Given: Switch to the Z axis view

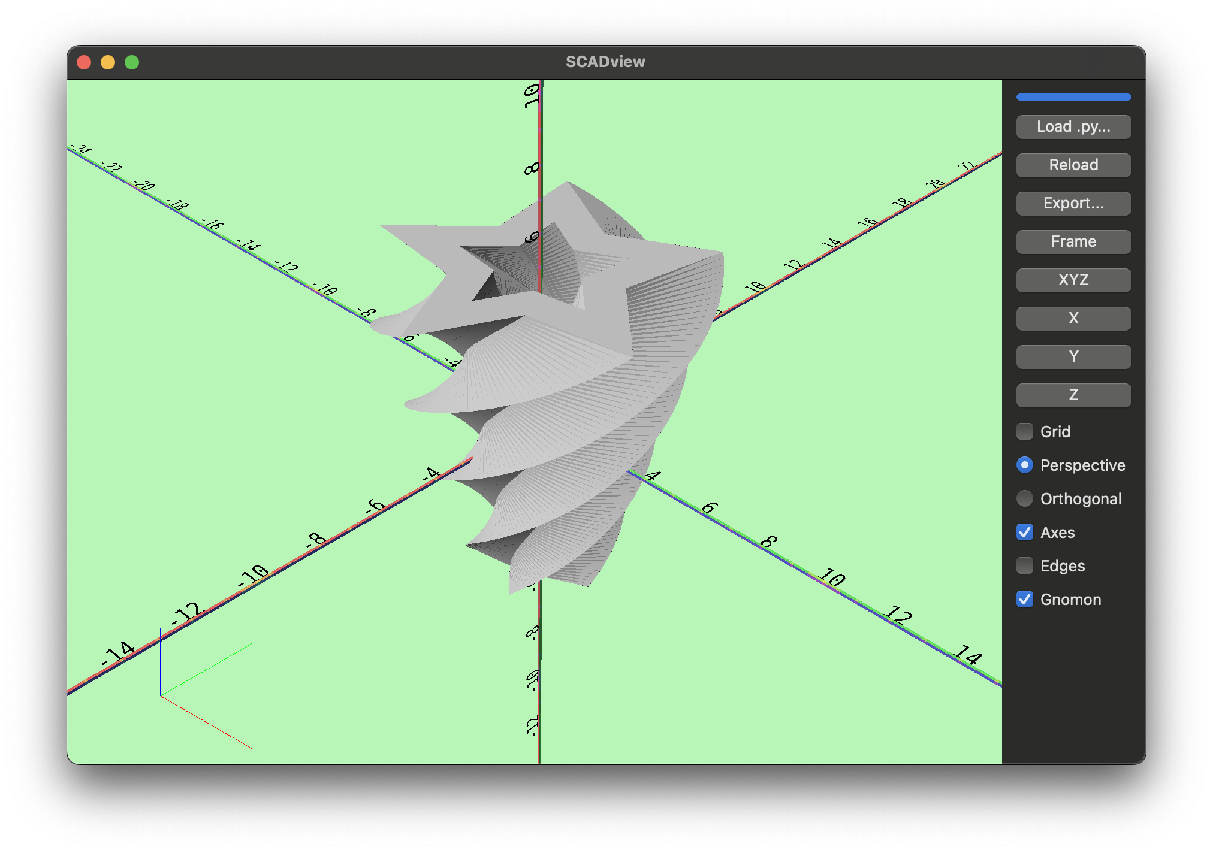Looking at the screenshot, I should [x=1073, y=395].
